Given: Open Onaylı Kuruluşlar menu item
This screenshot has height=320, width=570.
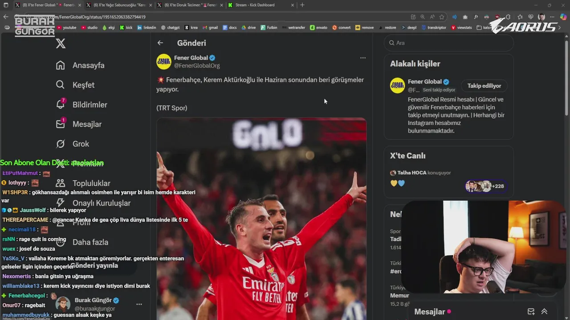Looking at the screenshot, I should tap(93, 203).
